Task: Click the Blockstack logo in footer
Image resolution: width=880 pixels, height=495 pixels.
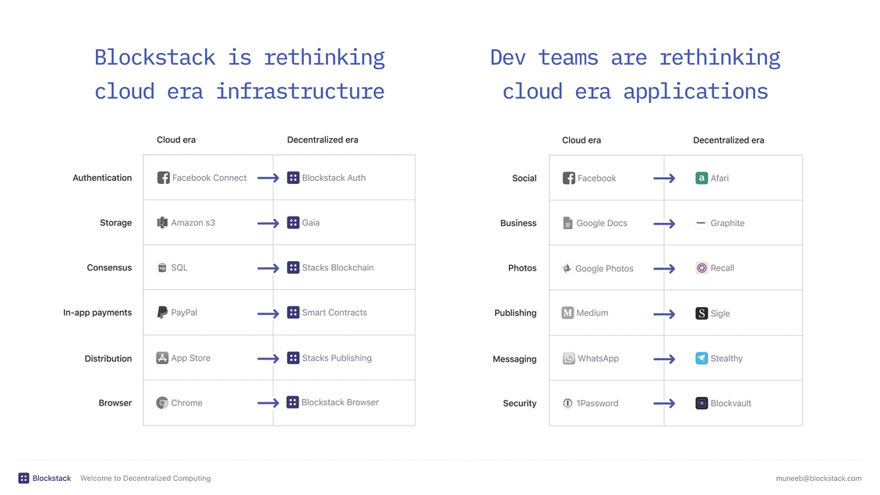Action: pyautogui.click(x=24, y=478)
